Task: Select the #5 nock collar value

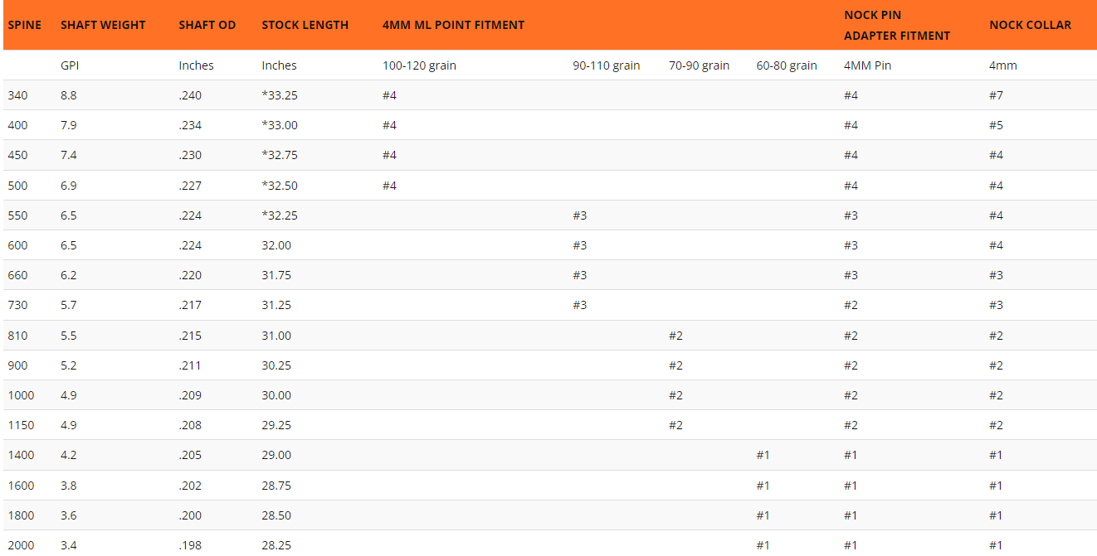Action: click(996, 125)
